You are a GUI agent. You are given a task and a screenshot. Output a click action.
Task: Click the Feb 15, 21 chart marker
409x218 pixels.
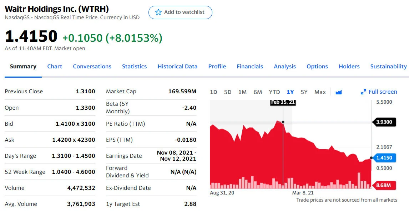283,102
